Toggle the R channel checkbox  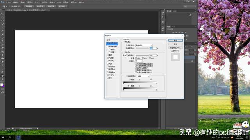click(136, 58)
